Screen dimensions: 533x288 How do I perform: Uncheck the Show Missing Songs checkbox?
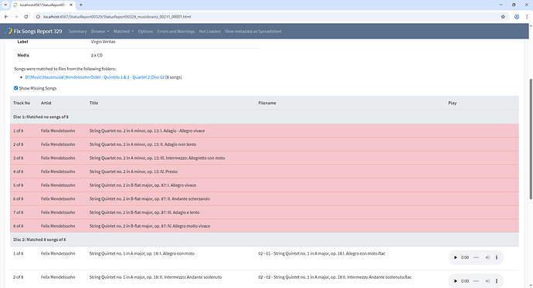coord(15,88)
